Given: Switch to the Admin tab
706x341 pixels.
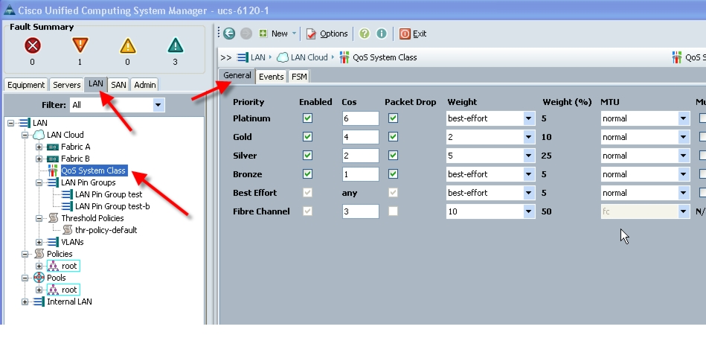Looking at the screenshot, I should [145, 85].
